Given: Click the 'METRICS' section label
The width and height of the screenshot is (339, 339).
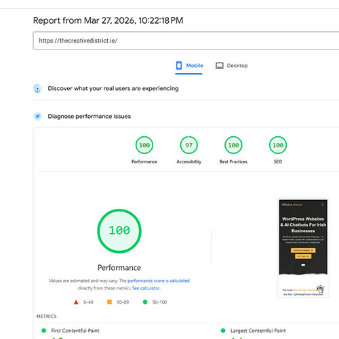Looking at the screenshot, I should (x=47, y=316).
